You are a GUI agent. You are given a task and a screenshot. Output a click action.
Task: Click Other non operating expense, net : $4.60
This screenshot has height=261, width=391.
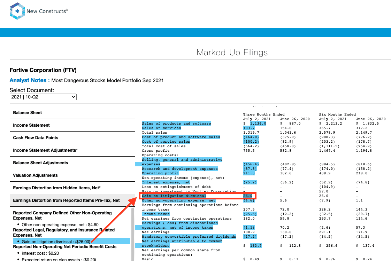coord(60,225)
